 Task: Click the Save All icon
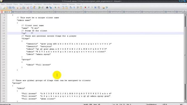[x=13, y=8]
